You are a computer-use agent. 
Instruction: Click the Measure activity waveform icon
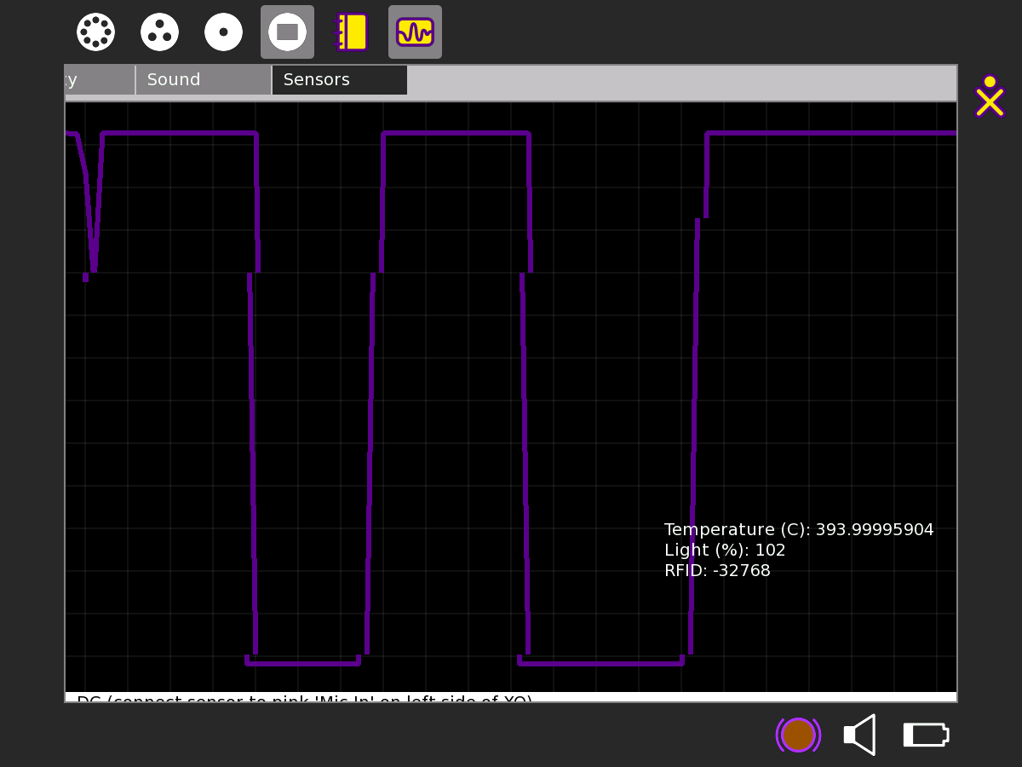(415, 32)
